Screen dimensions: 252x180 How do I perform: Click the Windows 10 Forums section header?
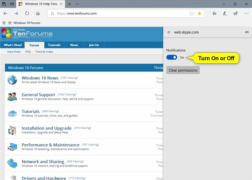pyautogui.click(x=26, y=68)
